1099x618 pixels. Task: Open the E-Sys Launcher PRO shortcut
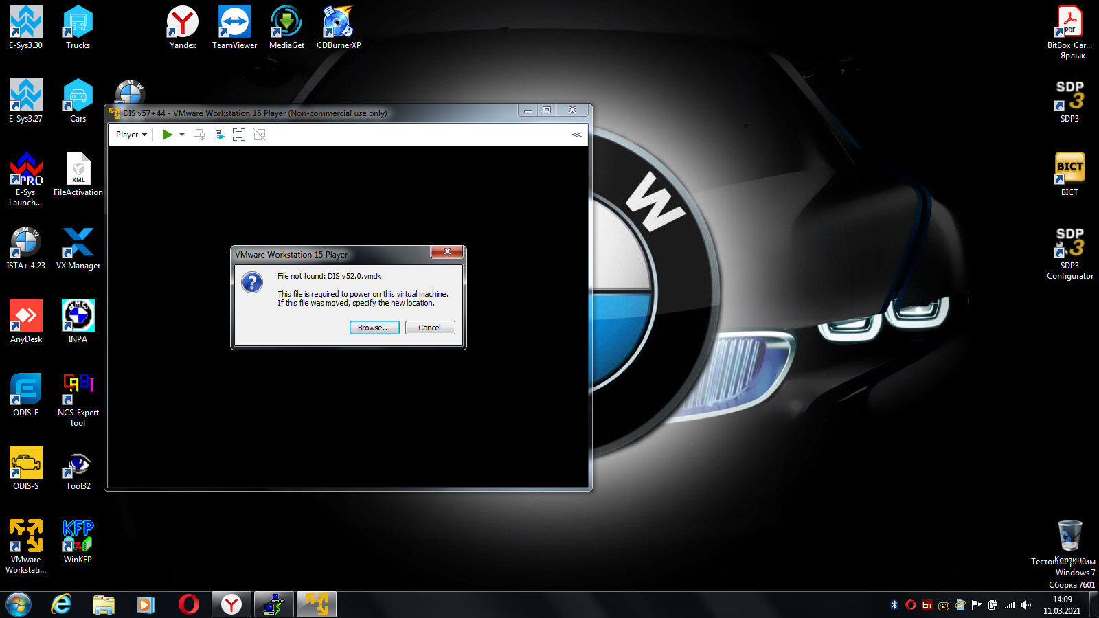click(26, 179)
